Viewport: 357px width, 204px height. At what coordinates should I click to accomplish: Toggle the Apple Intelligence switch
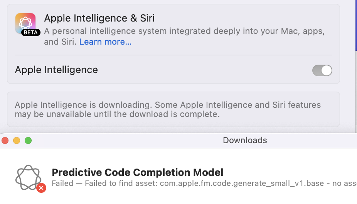(x=322, y=70)
